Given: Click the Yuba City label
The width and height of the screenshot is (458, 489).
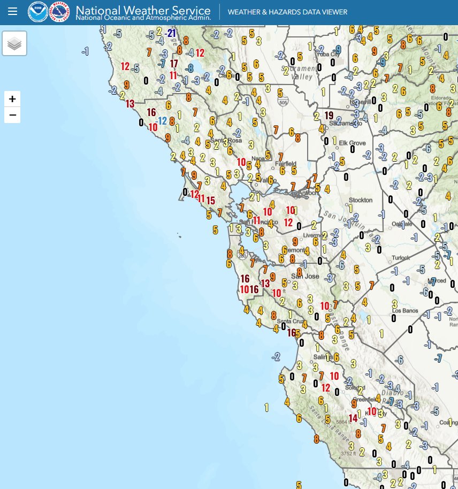Looking at the screenshot, I should 327,54.
